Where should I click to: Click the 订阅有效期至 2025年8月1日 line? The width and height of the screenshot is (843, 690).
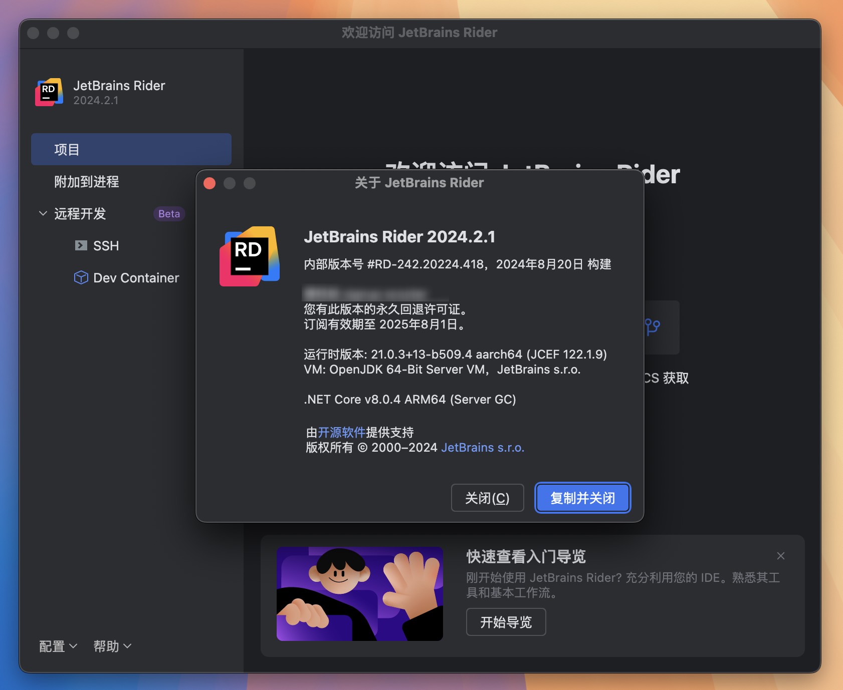point(384,324)
